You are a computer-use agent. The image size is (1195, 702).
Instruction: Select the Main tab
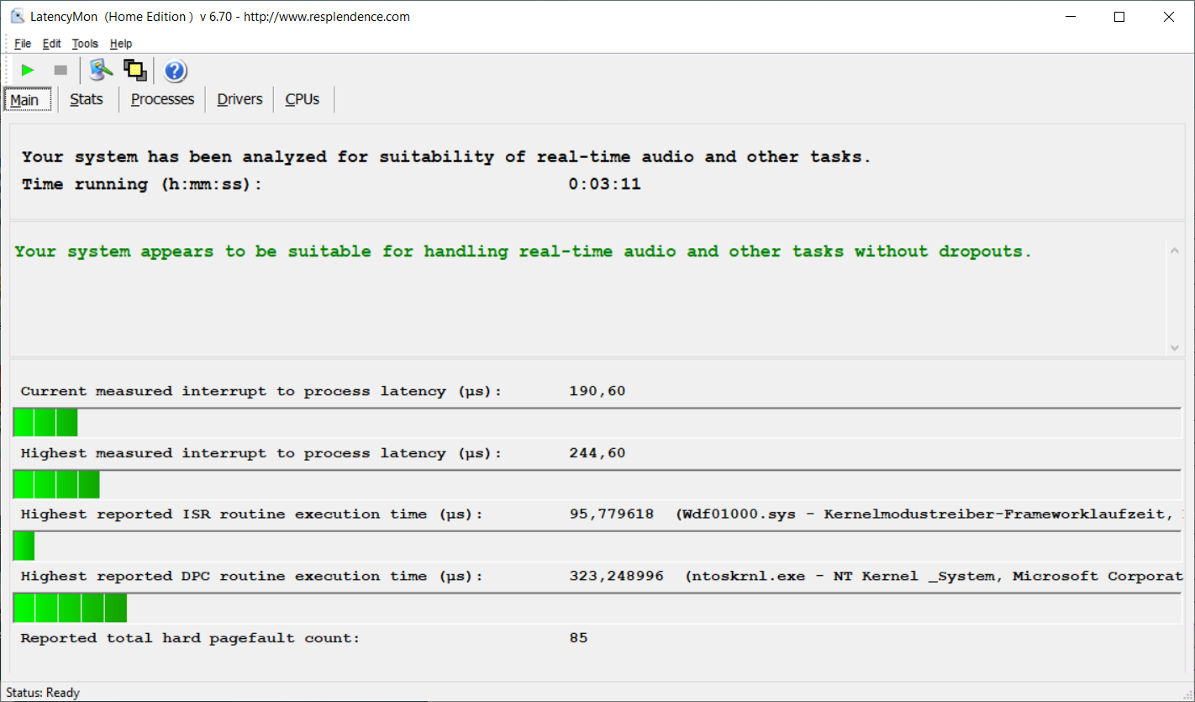pyautogui.click(x=25, y=100)
